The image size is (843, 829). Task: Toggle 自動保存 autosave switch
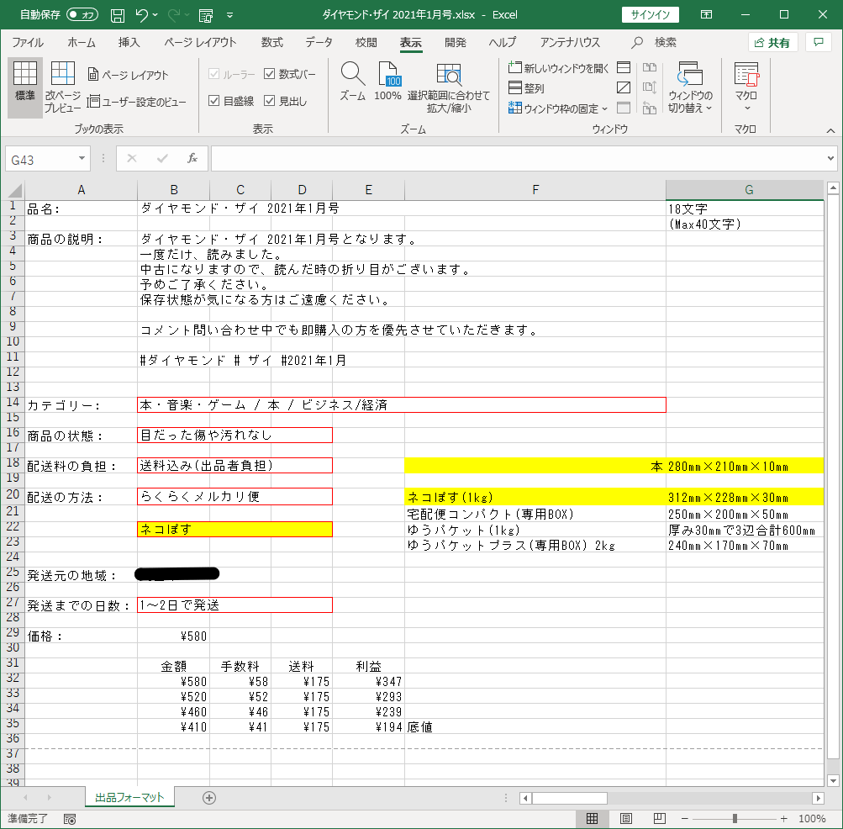click(x=82, y=15)
